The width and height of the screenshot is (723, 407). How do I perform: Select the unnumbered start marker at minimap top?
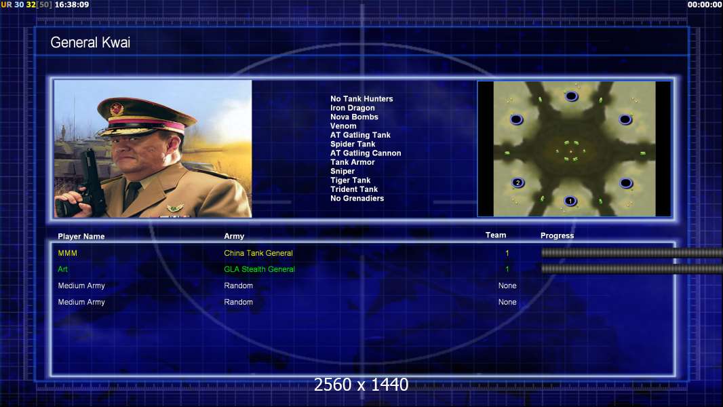(571, 96)
